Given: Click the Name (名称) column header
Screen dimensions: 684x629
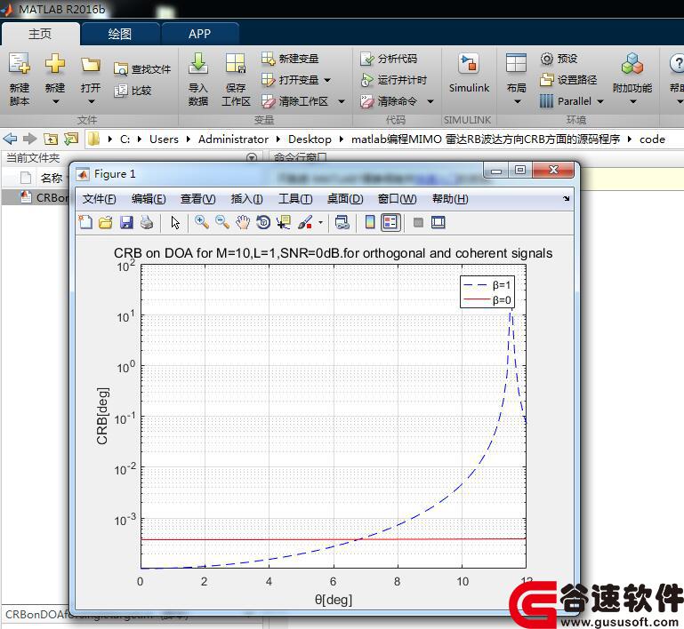Looking at the screenshot, I should (52, 178).
